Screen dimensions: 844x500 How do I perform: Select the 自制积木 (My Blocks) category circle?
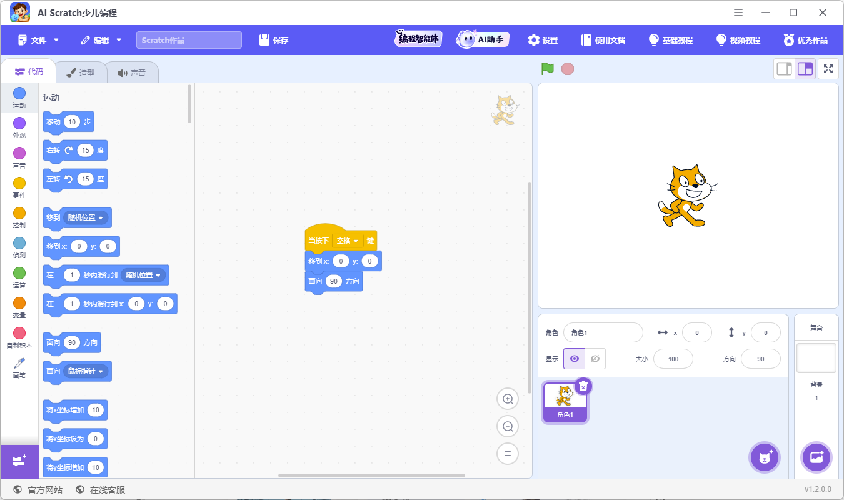tap(19, 333)
